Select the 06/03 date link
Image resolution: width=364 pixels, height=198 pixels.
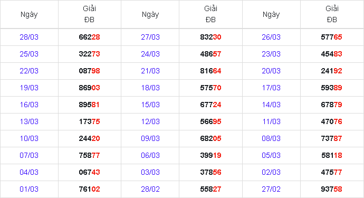(150, 155)
